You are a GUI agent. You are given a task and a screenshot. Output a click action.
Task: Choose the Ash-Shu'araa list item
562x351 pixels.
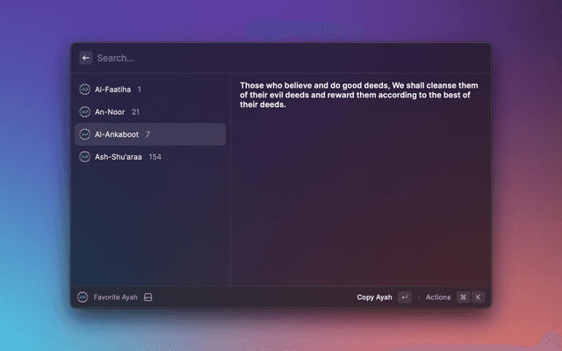click(149, 157)
